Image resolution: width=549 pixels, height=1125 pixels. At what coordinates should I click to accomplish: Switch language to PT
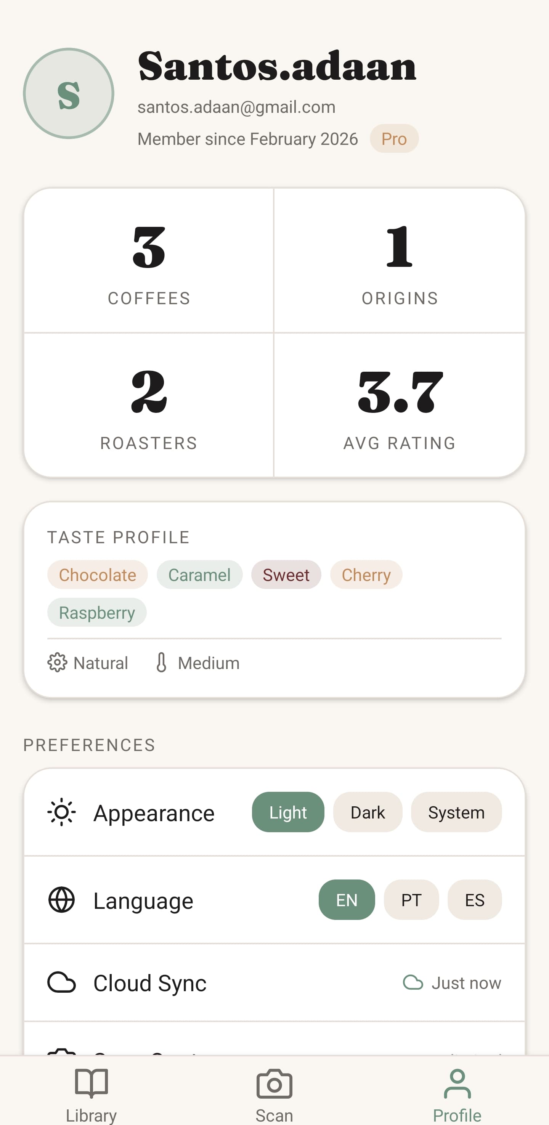click(411, 900)
